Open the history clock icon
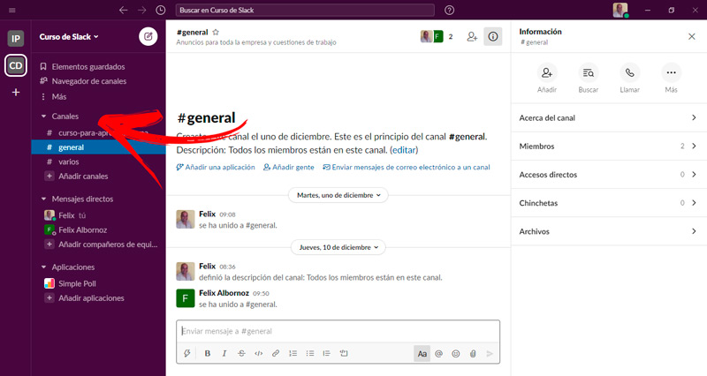 tap(161, 10)
